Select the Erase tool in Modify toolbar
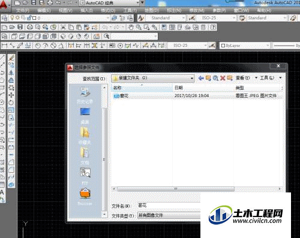 11,58
